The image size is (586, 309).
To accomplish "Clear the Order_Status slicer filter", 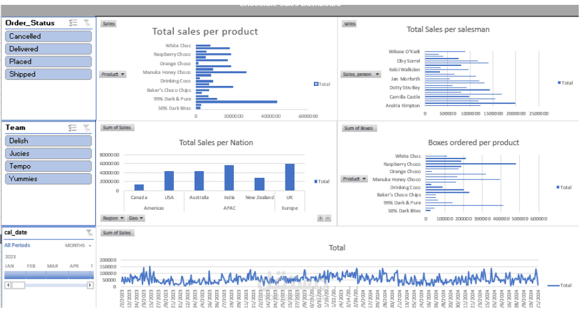I will coord(87,23).
